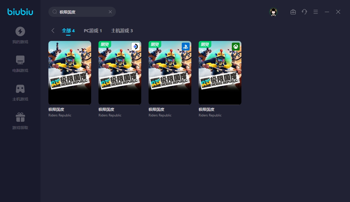
Task: Open the toolbox briefcase icon
Action: (293, 12)
